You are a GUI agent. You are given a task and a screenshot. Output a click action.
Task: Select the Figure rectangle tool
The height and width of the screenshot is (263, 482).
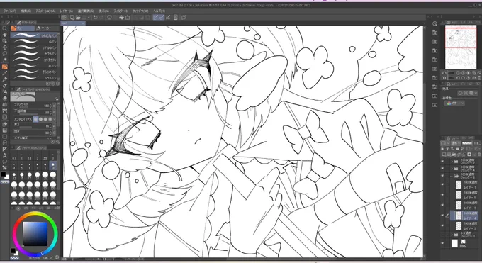pos(5,137)
